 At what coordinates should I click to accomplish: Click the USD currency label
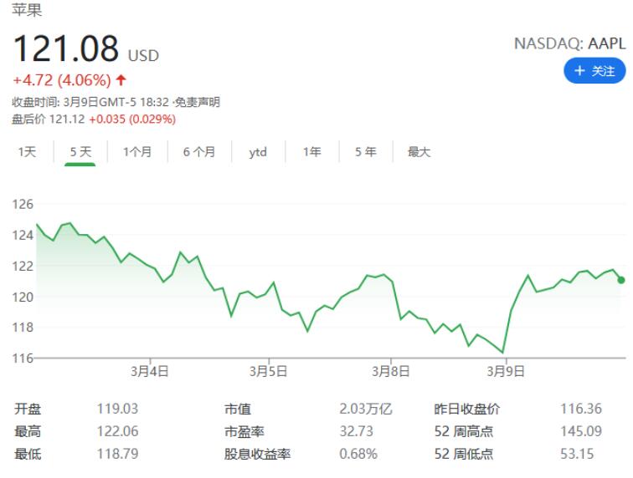[143, 56]
